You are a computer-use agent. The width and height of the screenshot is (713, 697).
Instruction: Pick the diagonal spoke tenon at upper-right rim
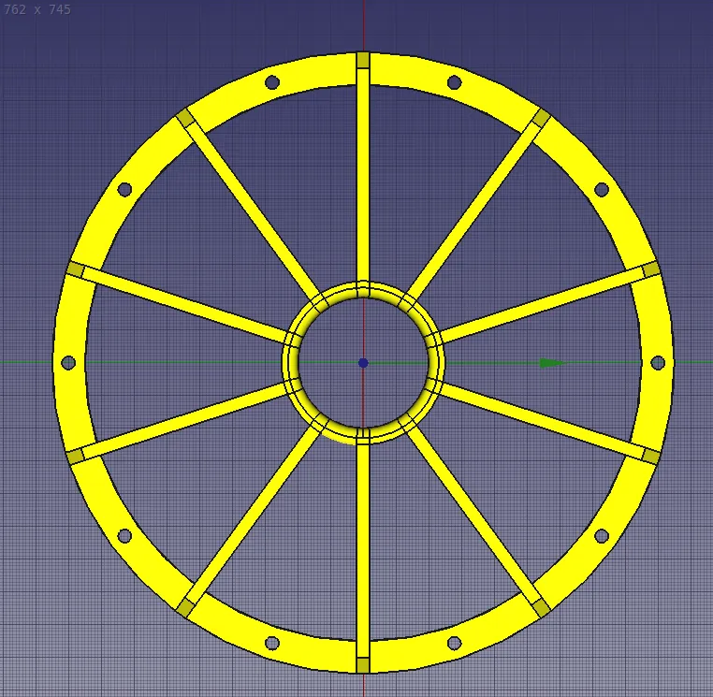tap(541, 117)
